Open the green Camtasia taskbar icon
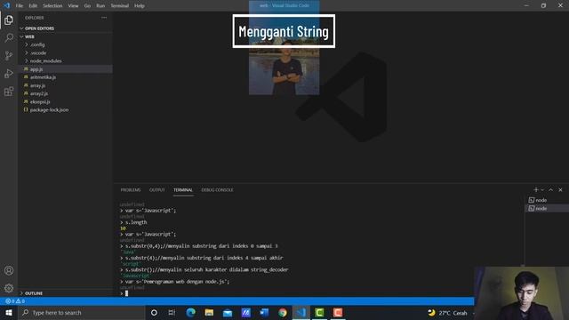 coord(319,312)
